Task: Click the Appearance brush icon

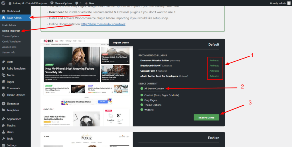Action: tap(3, 119)
